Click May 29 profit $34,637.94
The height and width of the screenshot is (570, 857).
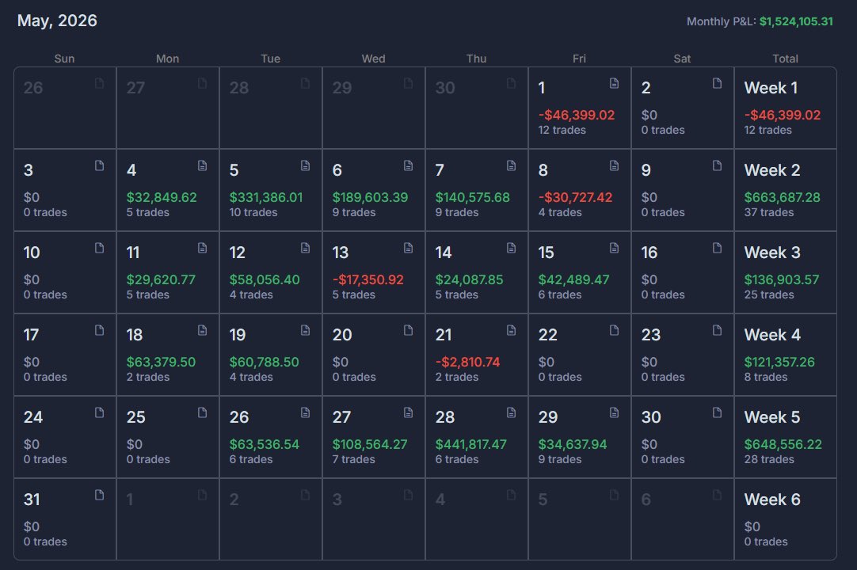tap(572, 444)
